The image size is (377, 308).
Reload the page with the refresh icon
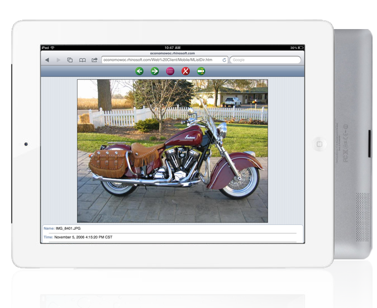(x=224, y=60)
